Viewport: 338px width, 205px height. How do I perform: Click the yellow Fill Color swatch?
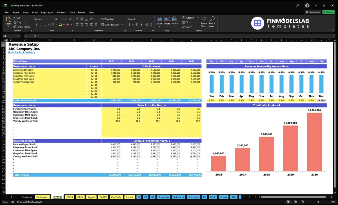click(x=61, y=25)
